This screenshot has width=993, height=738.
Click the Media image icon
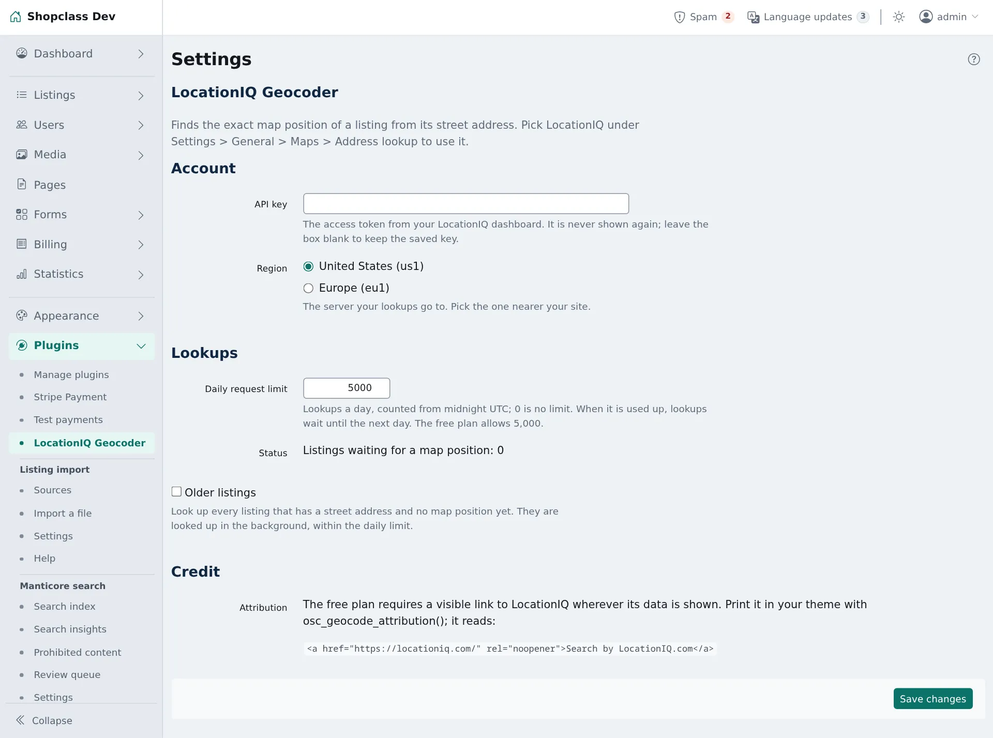pos(21,155)
